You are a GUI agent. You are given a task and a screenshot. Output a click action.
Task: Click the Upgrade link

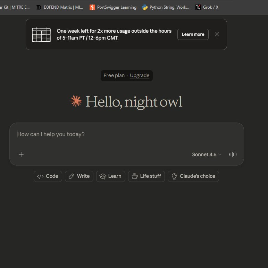[140, 75]
